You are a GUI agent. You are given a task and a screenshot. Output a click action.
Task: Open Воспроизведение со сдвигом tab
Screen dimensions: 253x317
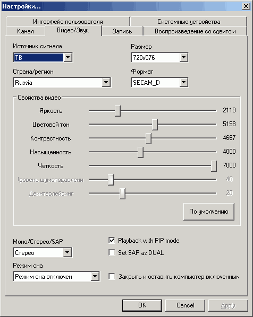point(195,31)
